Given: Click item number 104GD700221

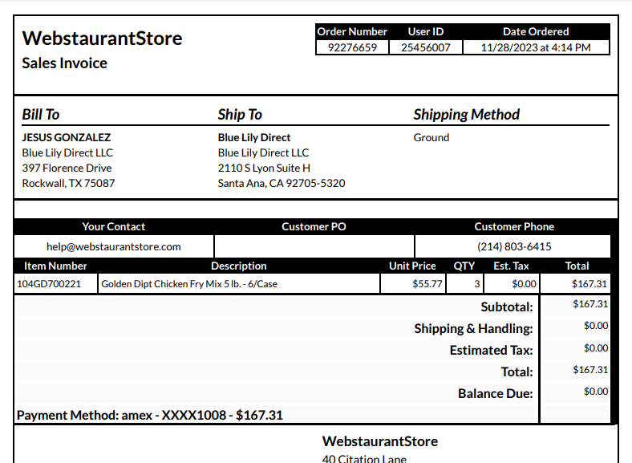Looking at the screenshot, I should [x=49, y=284].
